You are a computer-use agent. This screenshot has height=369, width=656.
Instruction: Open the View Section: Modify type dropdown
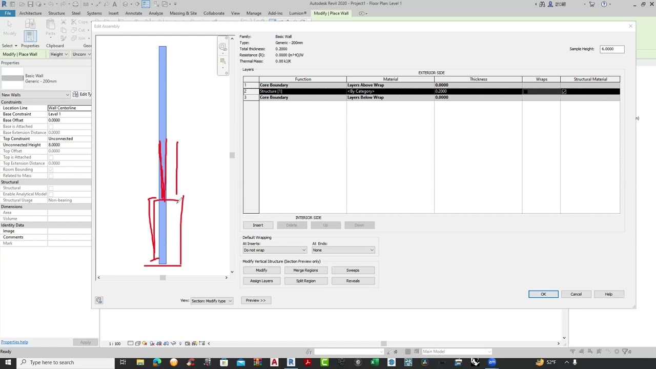[x=212, y=301]
